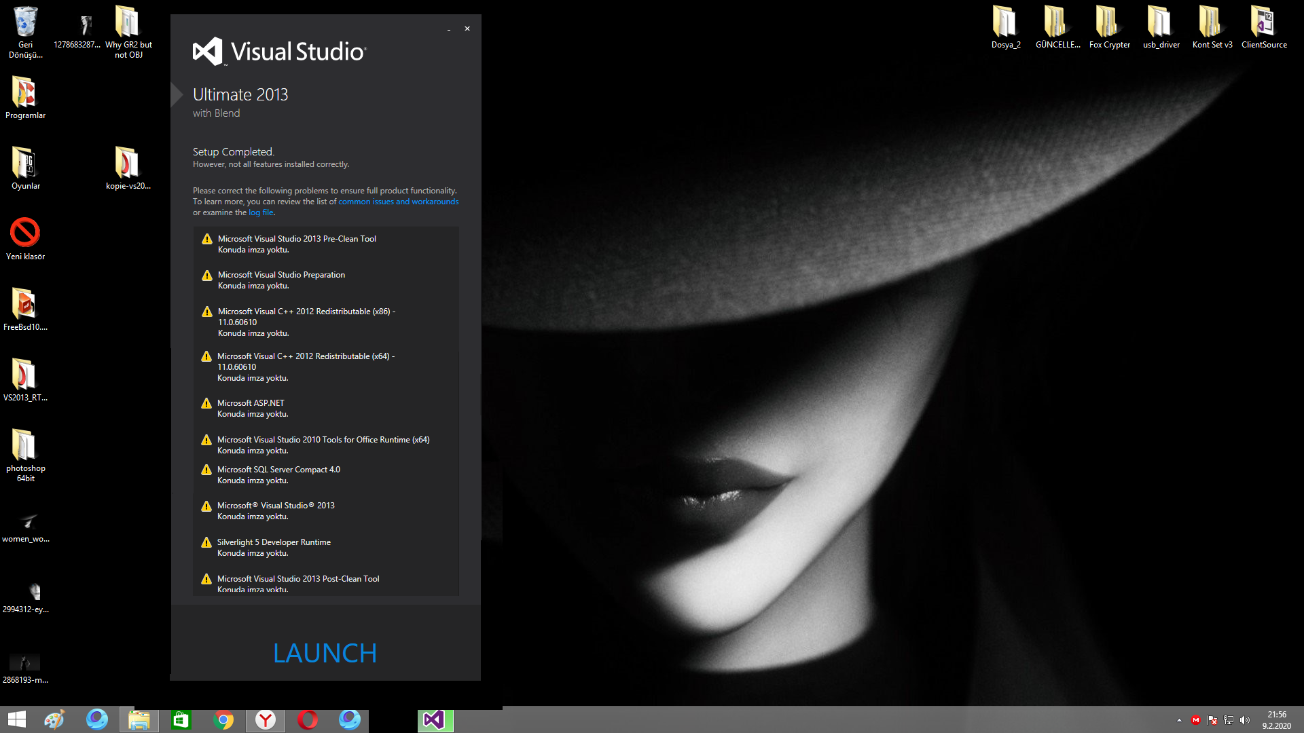Click warning icon beside Microsoft ASP.NET

click(206, 403)
